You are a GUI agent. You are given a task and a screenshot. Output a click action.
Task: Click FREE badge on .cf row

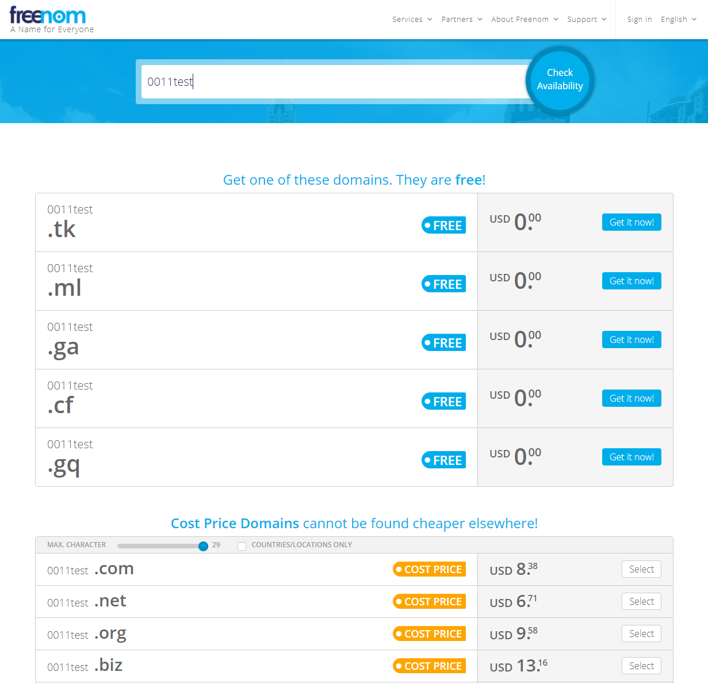443,402
